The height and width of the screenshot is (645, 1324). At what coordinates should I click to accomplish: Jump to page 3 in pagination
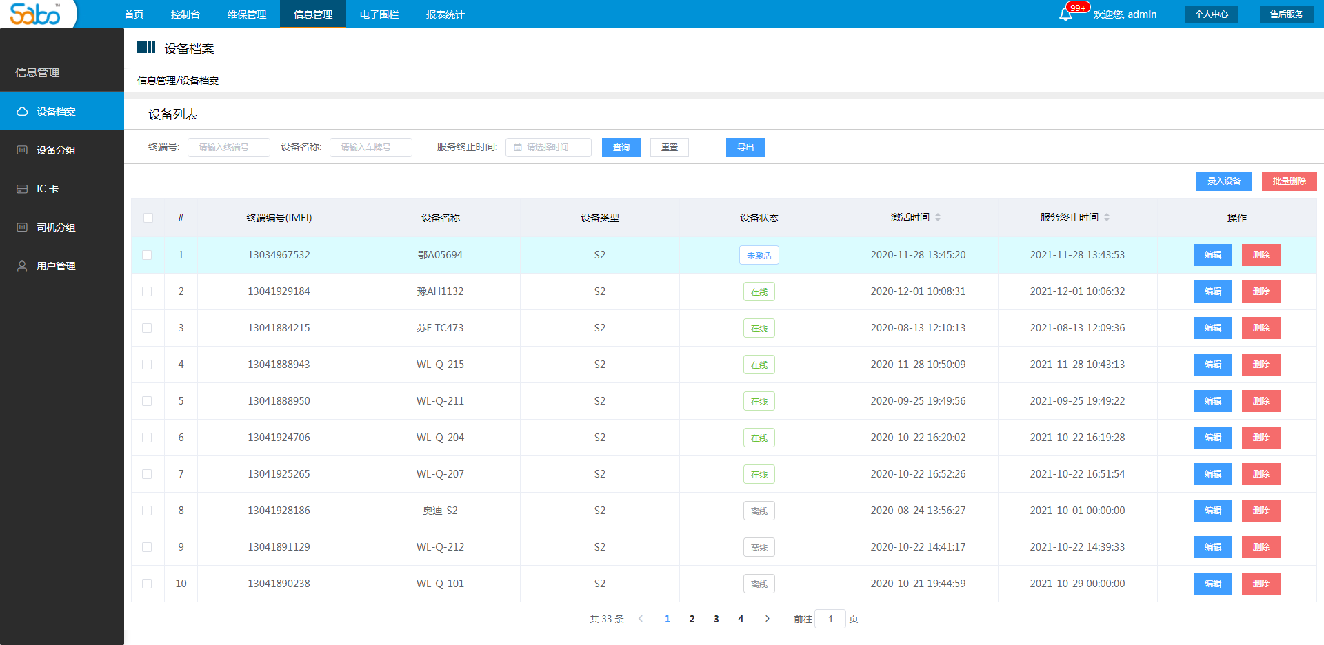point(716,619)
